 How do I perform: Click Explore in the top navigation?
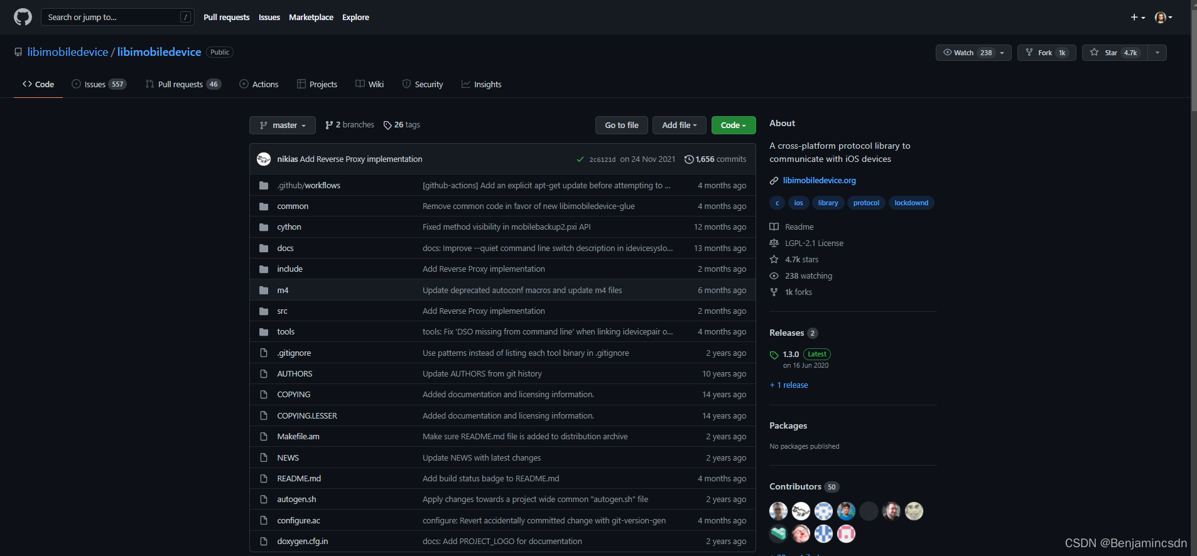tap(355, 17)
